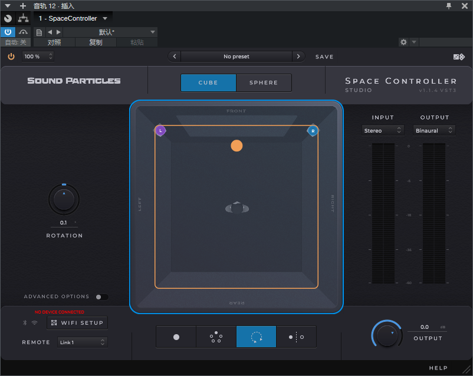This screenshot has height=376, width=473.
Task: Click the circular monitor icon beside routing
Action: [8, 18]
